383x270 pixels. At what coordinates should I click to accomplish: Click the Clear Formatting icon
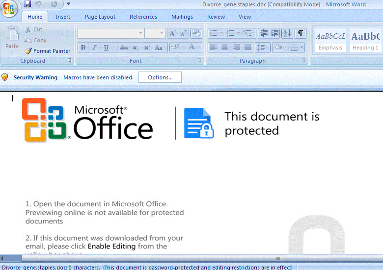[x=196, y=33]
